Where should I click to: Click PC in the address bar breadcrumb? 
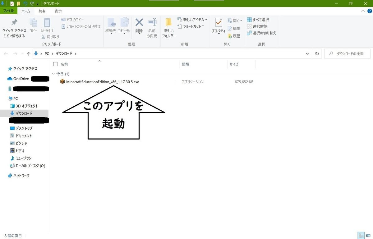click(x=47, y=54)
